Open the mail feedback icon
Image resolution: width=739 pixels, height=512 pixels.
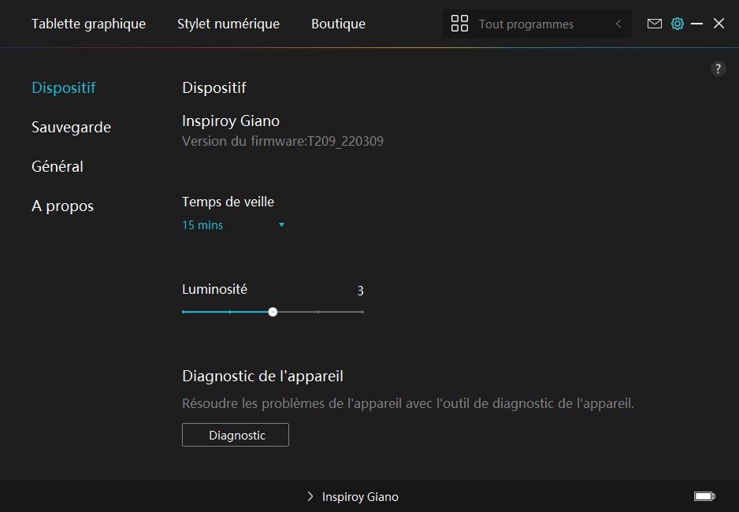[x=654, y=24]
